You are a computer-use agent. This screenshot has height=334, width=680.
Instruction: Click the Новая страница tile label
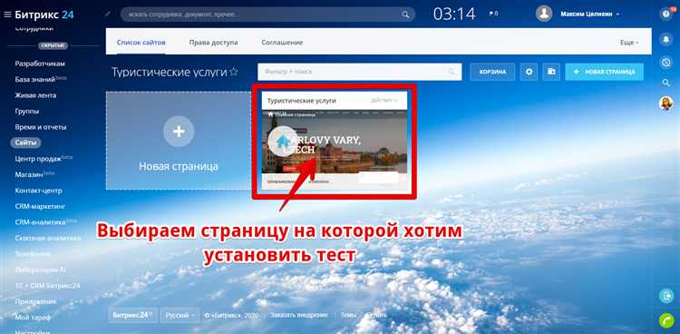tap(179, 166)
